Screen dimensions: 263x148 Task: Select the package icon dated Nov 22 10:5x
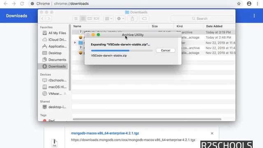(81, 53)
